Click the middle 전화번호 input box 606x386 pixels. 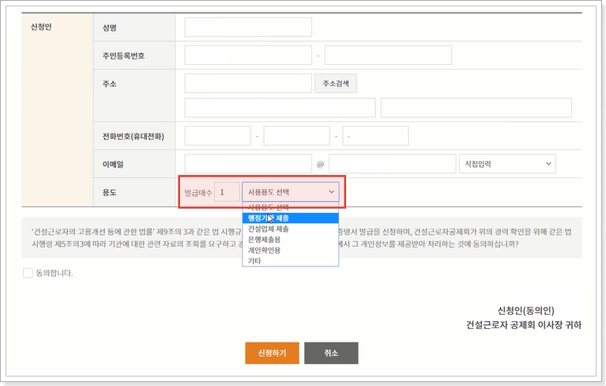click(x=296, y=136)
